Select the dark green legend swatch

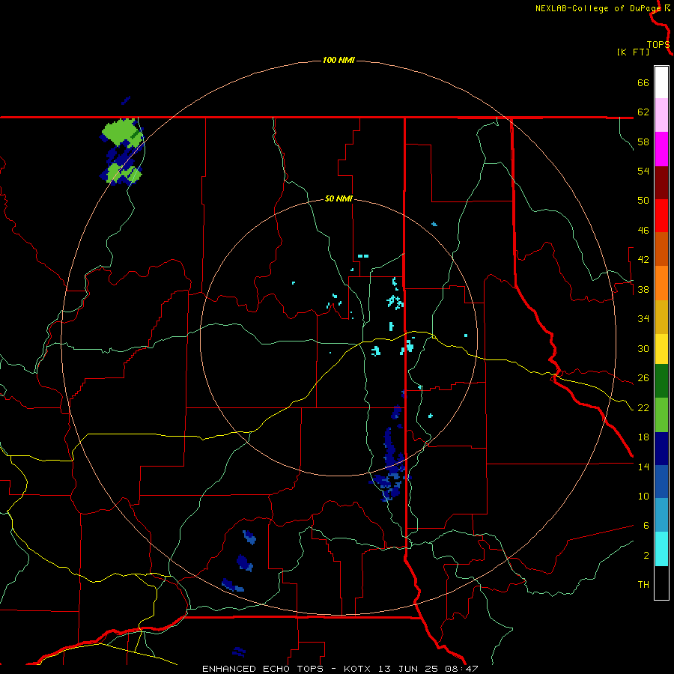(x=661, y=381)
